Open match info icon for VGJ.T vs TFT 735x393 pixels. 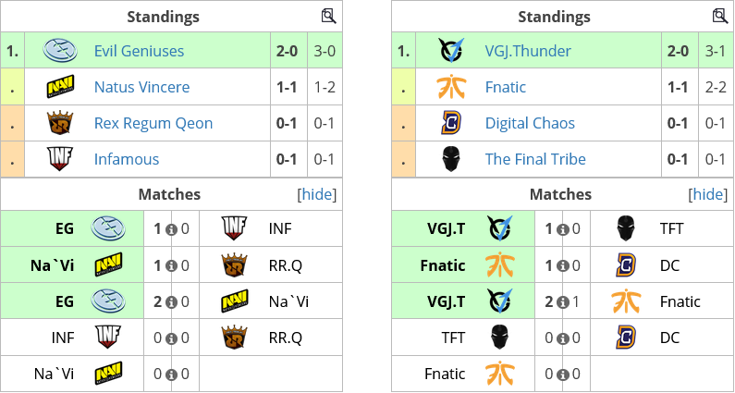tap(562, 229)
